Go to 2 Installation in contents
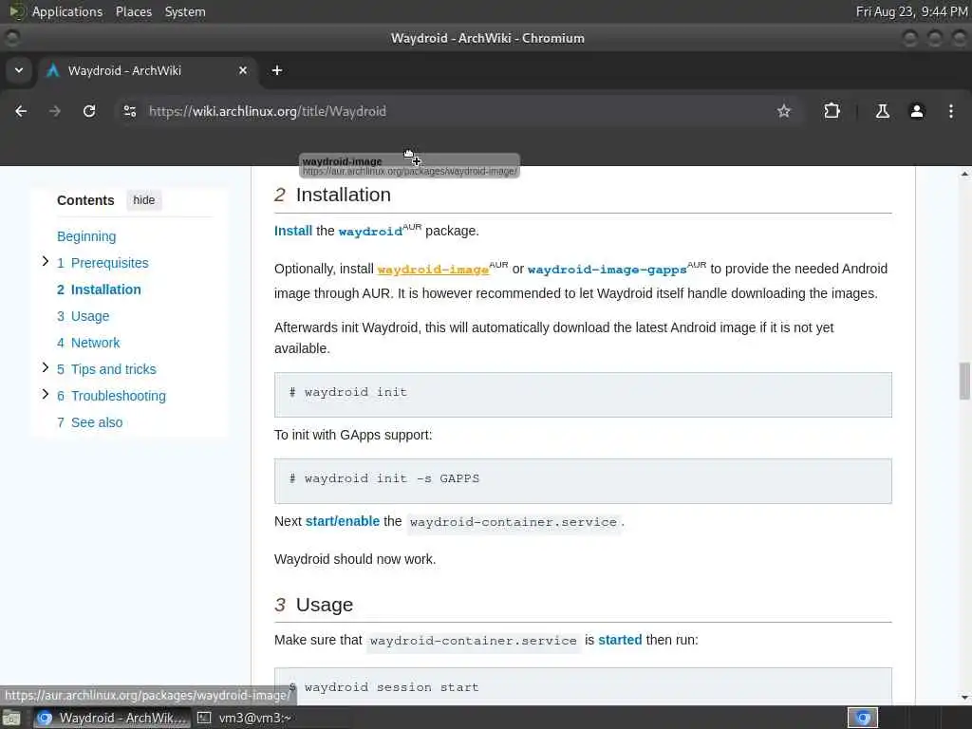Image resolution: width=972 pixels, height=729 pixels. 99,290
